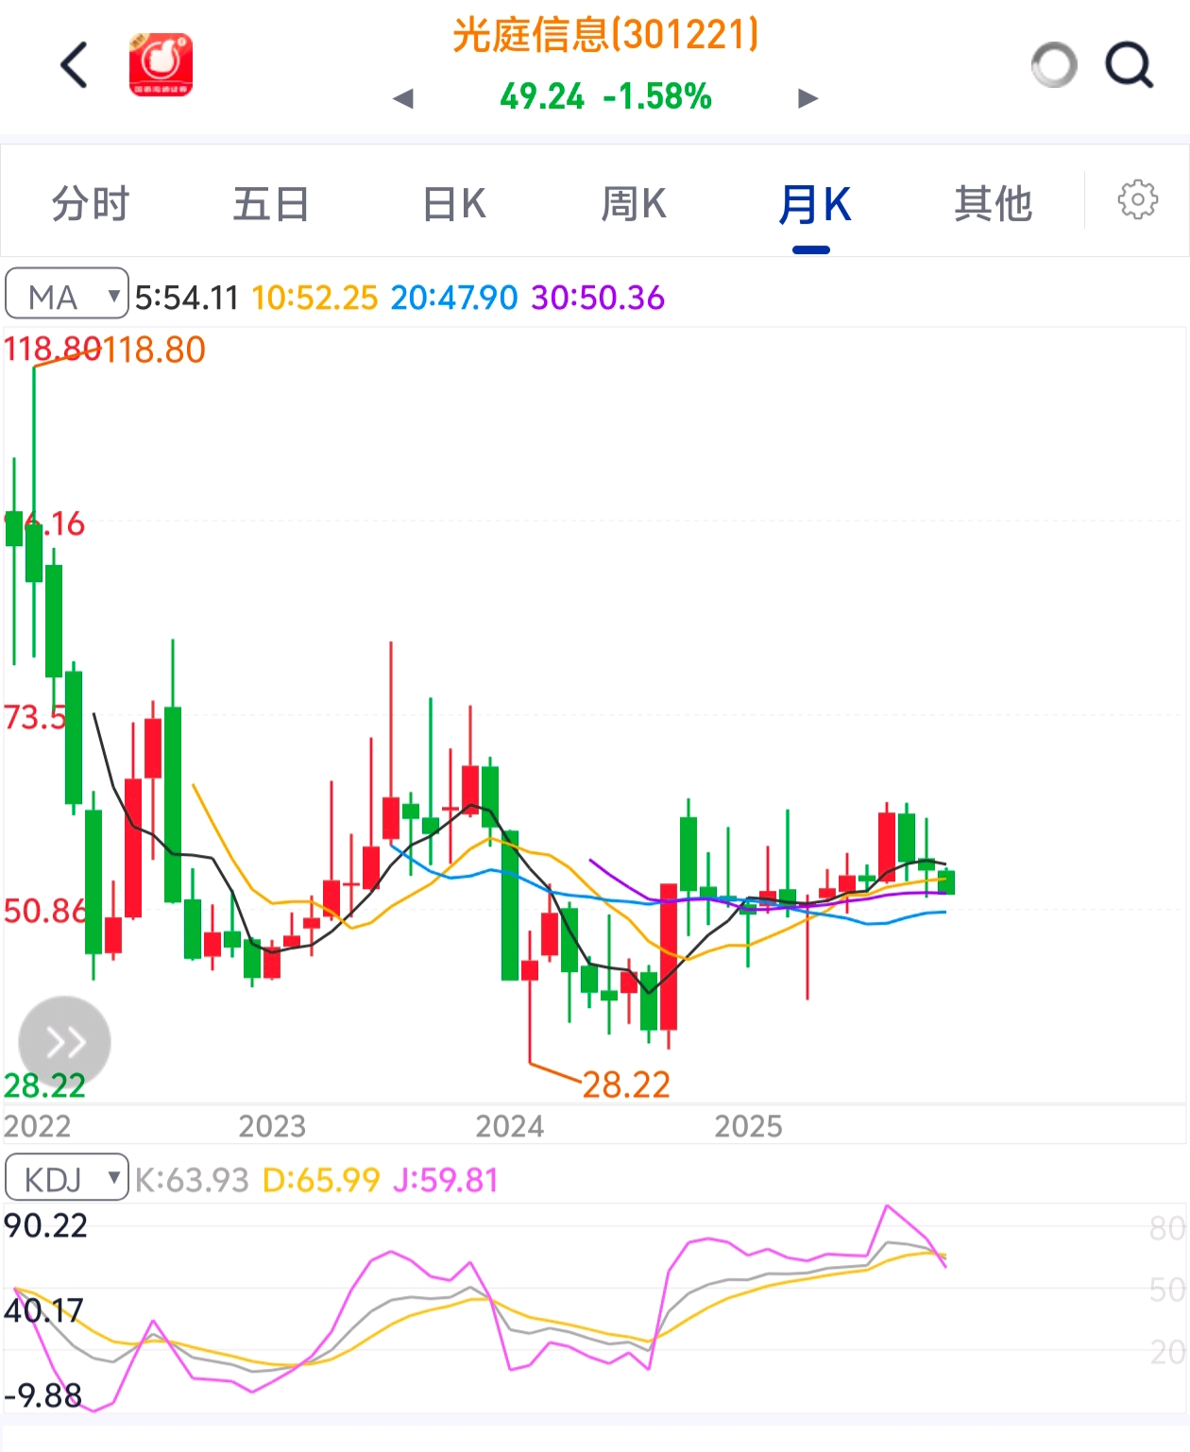Open the red brokerage app logo
Screen dimensions: 1190x1452
pos(161,65)
